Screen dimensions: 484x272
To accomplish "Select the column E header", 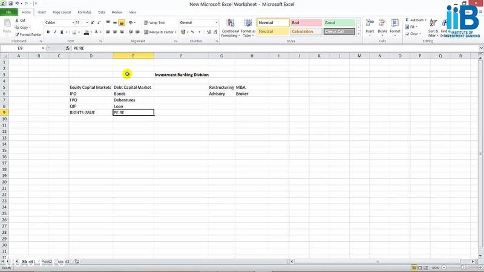I will tap(133, 56).
